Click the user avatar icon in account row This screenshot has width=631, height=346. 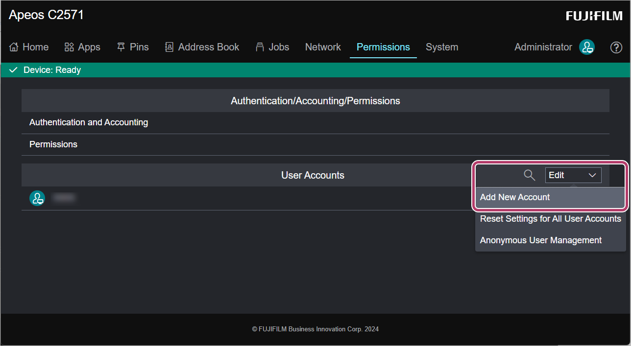point(37,198)
